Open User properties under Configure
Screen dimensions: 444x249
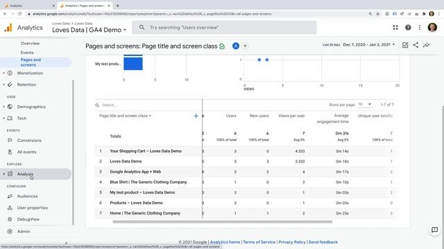coord(33,207)
